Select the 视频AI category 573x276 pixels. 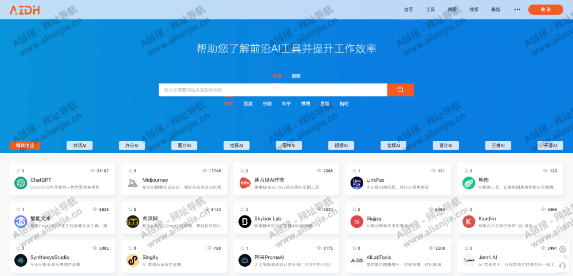[341, 146]
